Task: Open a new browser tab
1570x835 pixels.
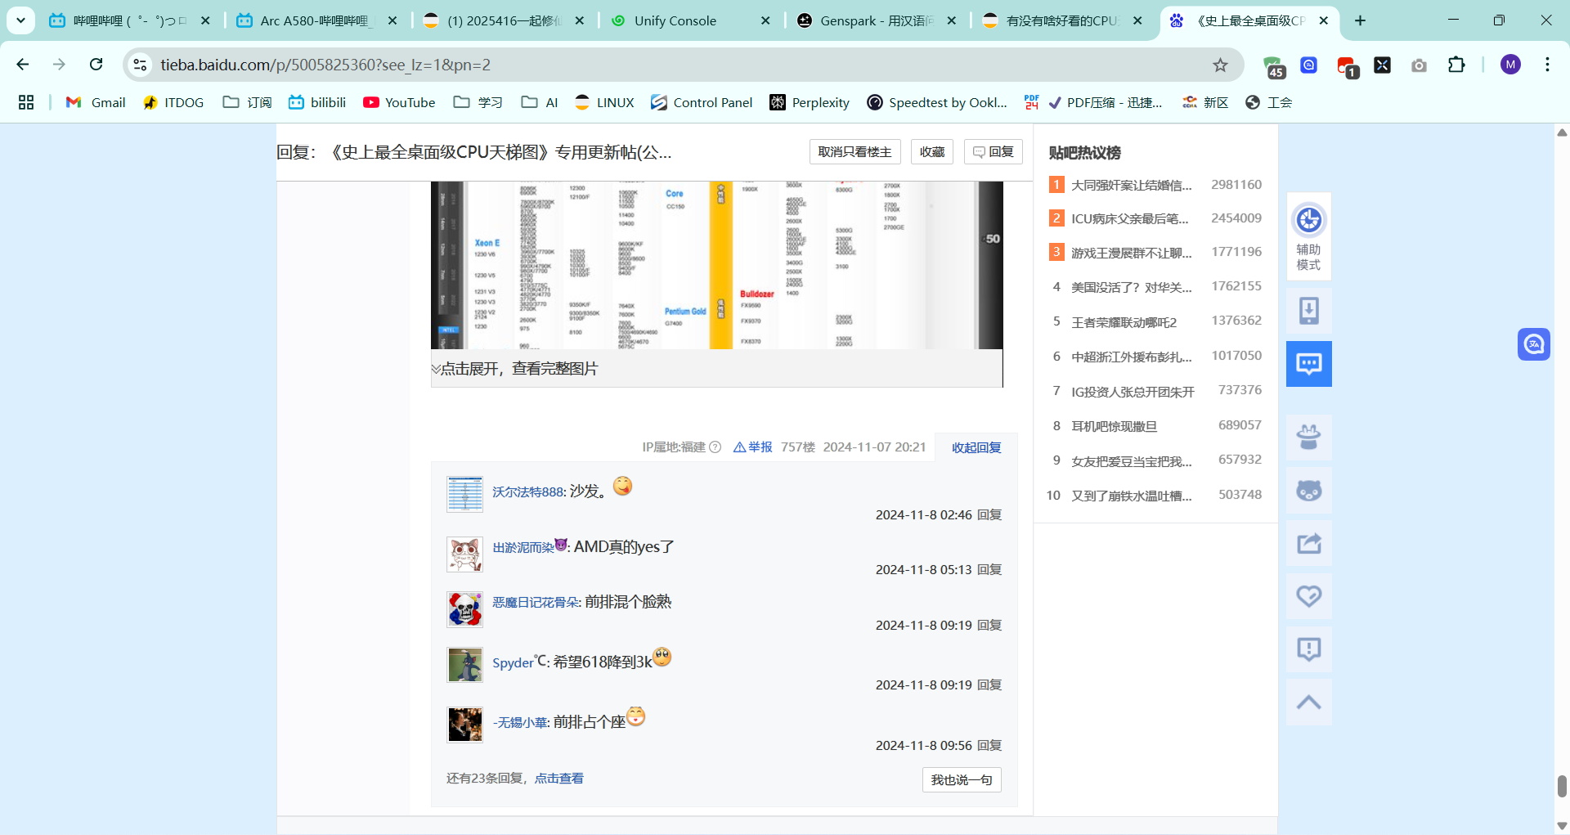Action: point(1360,20)
